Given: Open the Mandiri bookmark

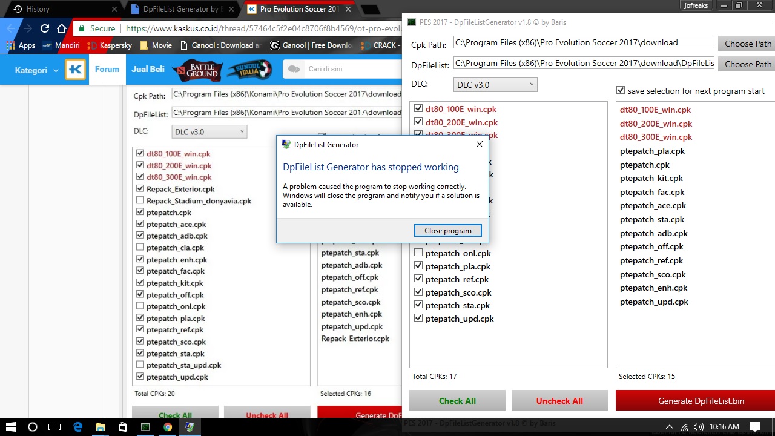Looking at the screenshot, I should point(61,45).
